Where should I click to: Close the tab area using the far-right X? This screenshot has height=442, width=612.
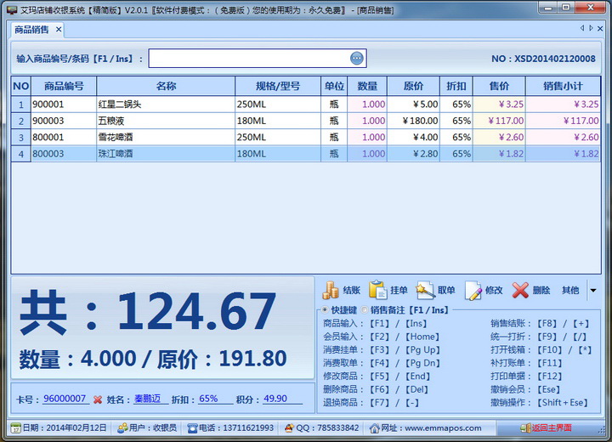point(600,29)
